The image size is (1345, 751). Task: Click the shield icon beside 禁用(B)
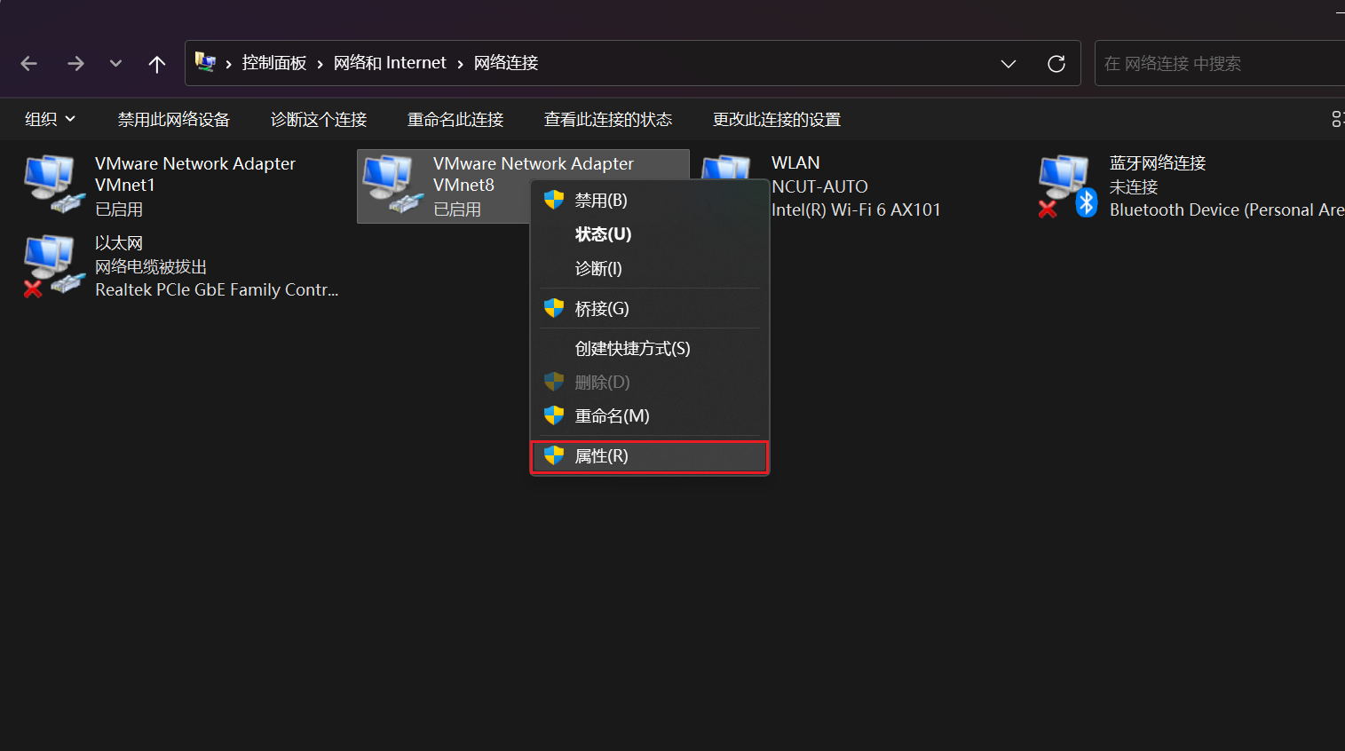pyautogui.click(x=554, y=200)
